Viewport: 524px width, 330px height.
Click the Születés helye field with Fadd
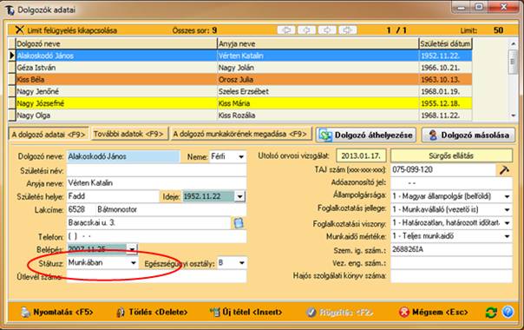114,196
